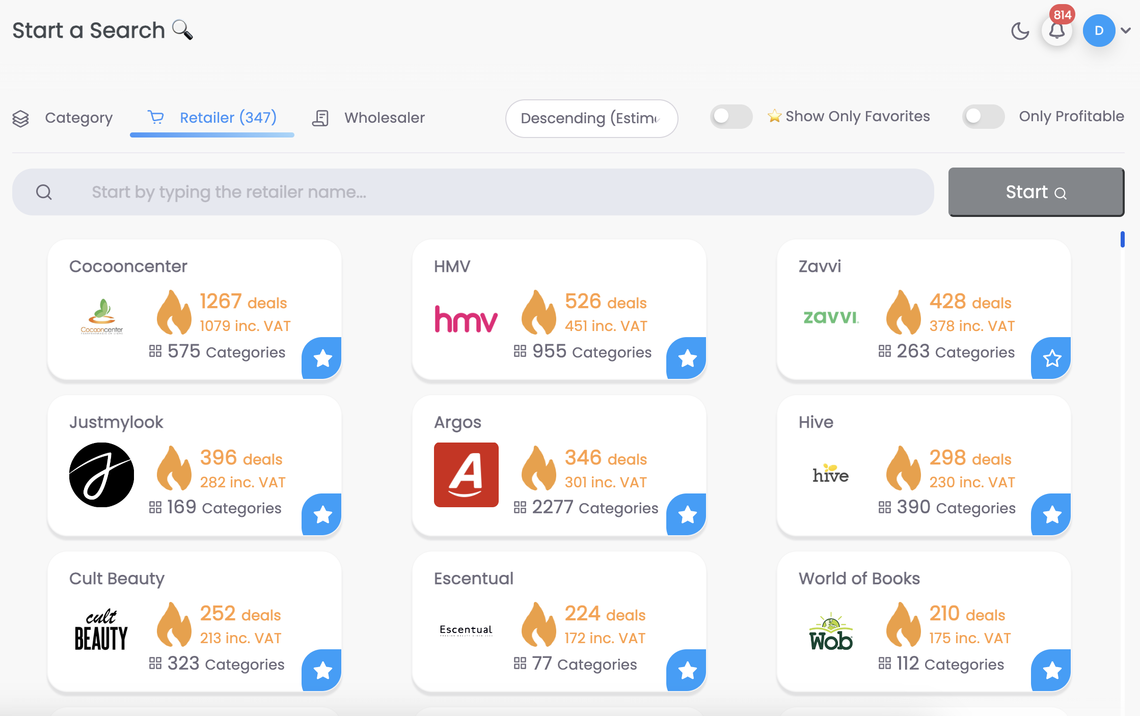Screen dimensions: 1140x716
Task: Click "390 Categories" on Hive card
Action: click(x=956, y=507)
